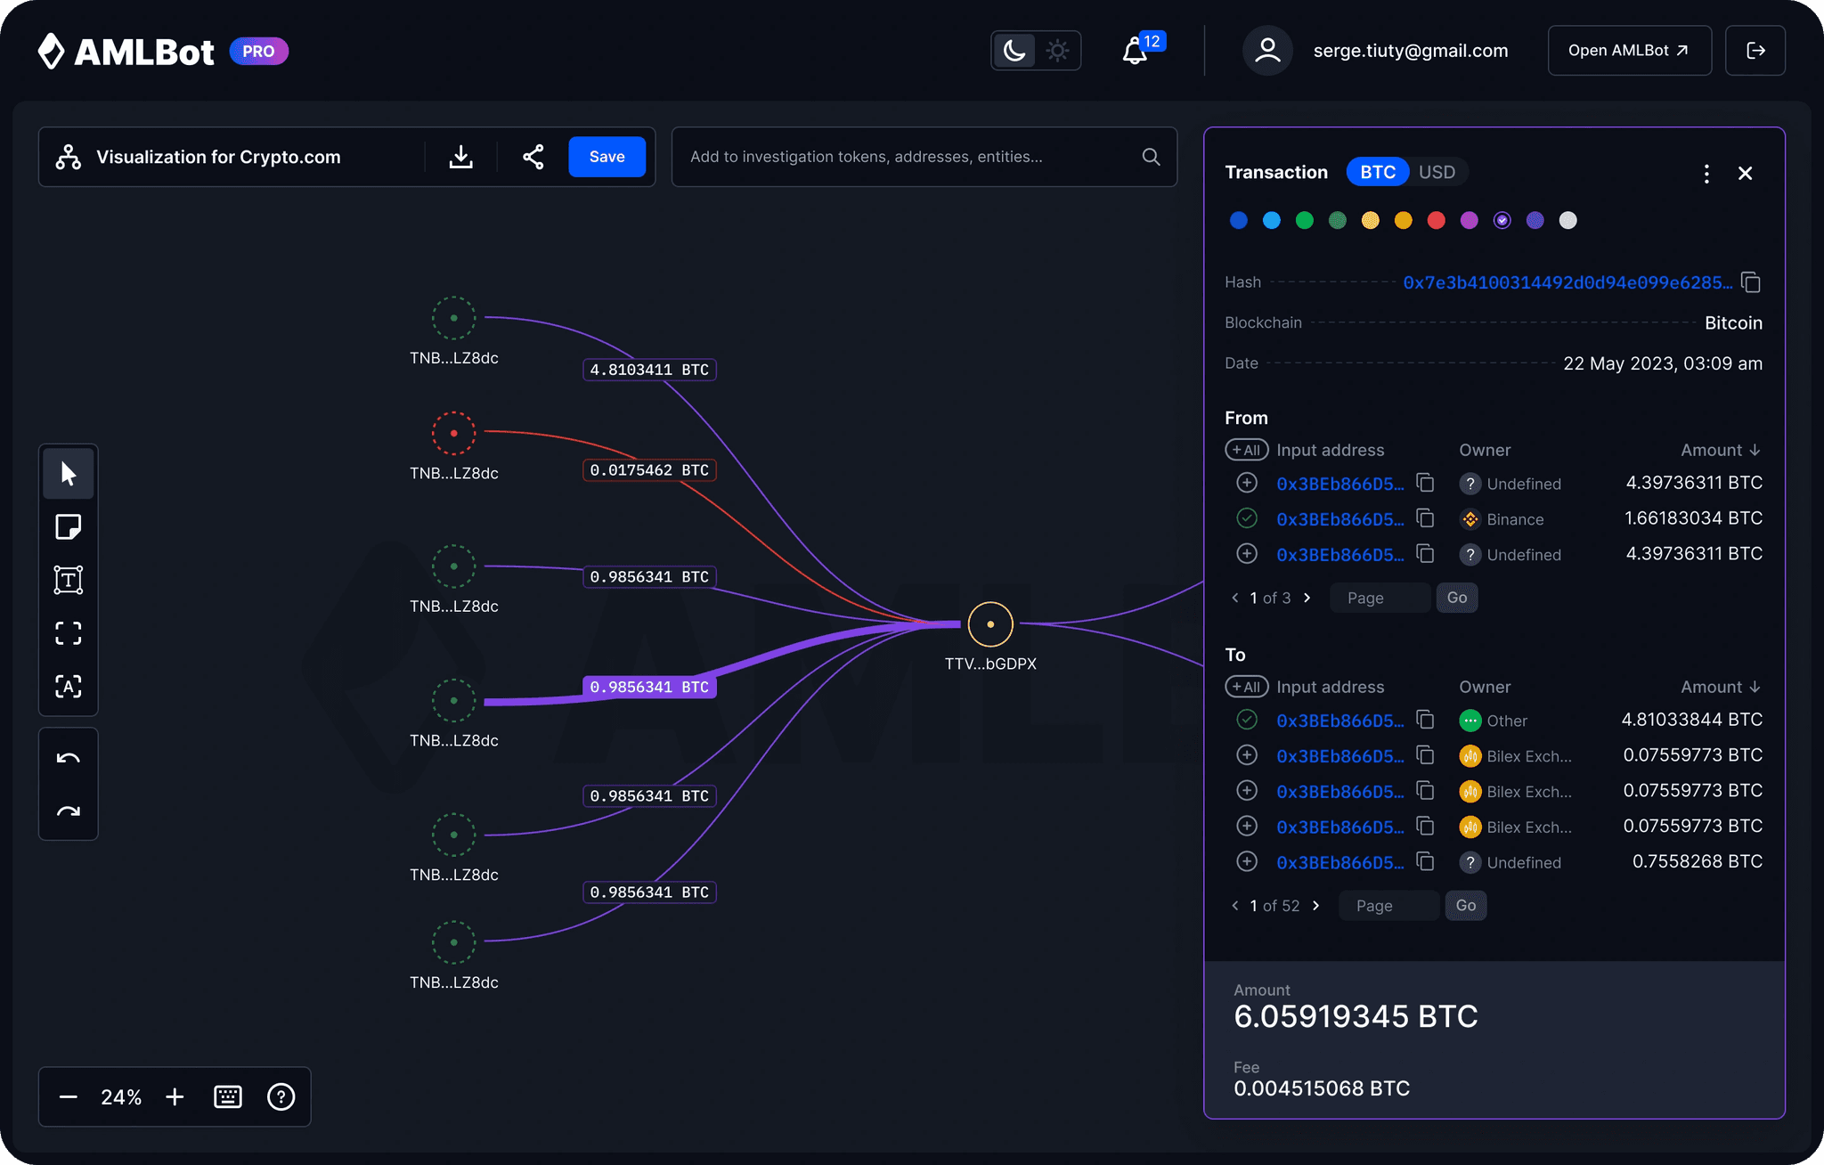The height and width of the screenshot is (1165, 1824).
Task: Uncheck the Binance input address
Action: (x=1247, y=518)
